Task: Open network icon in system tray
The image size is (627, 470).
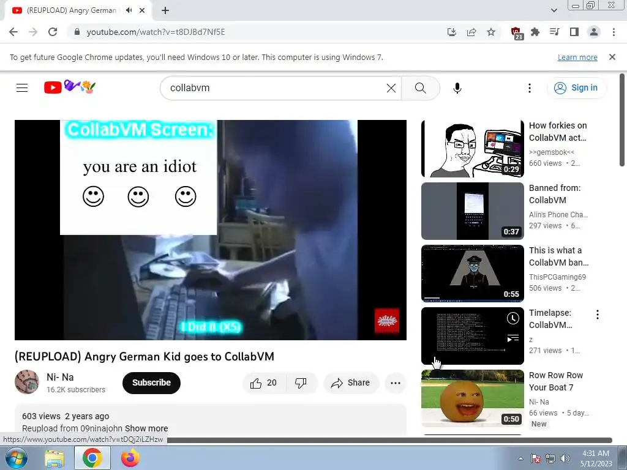Action: click(550, 458)
